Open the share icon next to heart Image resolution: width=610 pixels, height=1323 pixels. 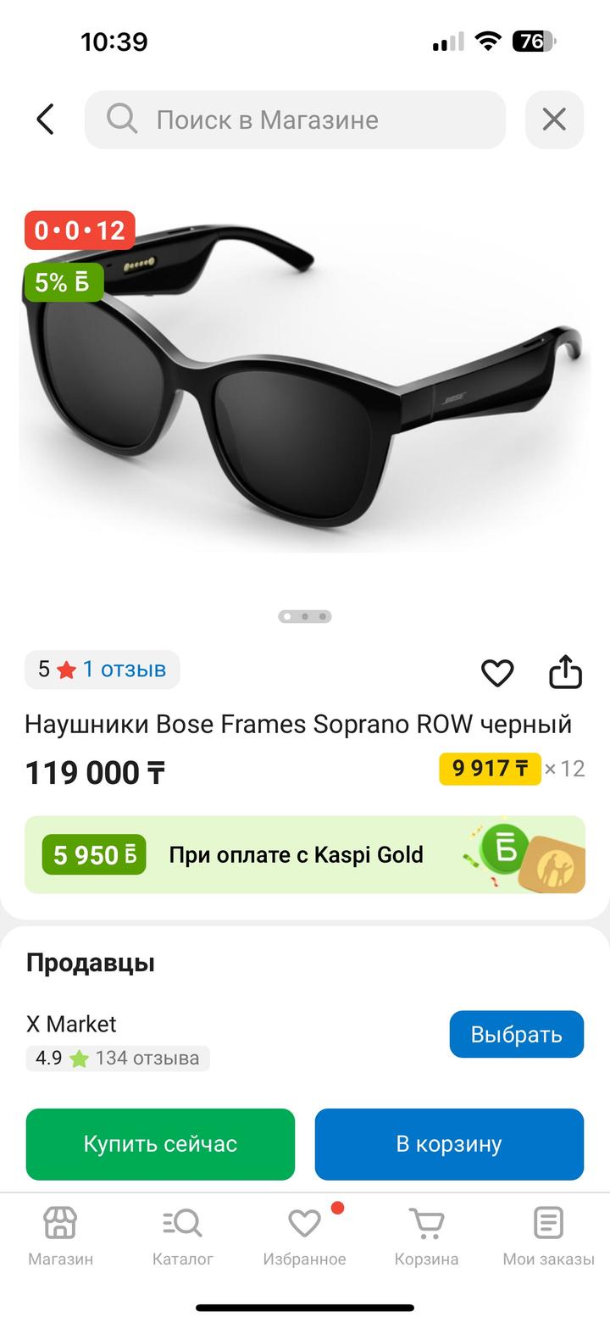tap(565, 671)
